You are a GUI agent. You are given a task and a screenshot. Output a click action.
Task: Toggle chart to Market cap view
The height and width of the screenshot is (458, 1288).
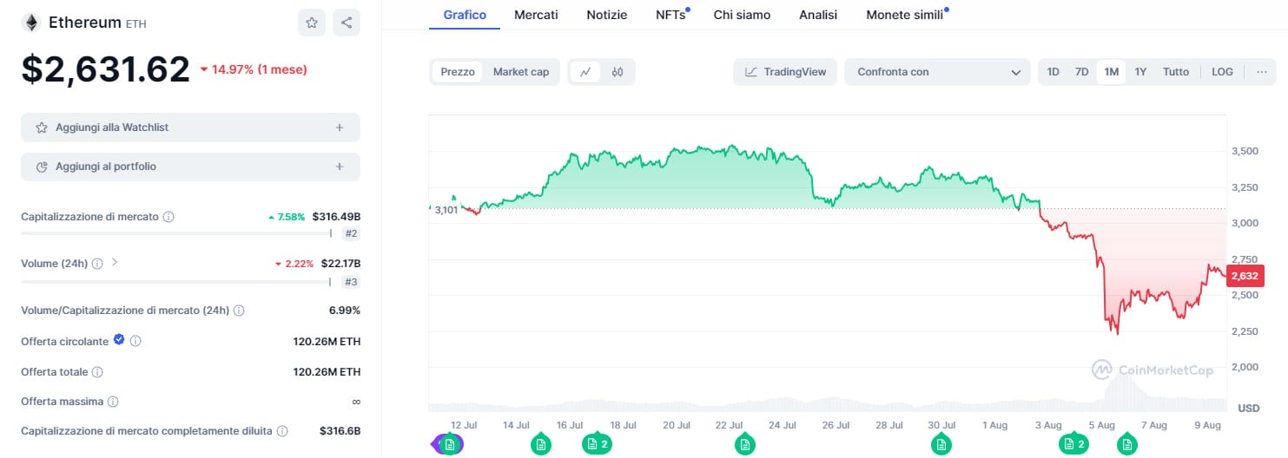pos(521,72)
